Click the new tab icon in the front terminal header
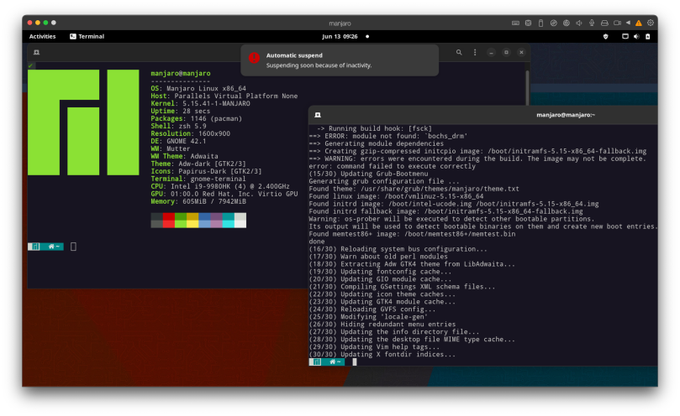The height and width of the screenshot is (416, 680). point(318,115)
